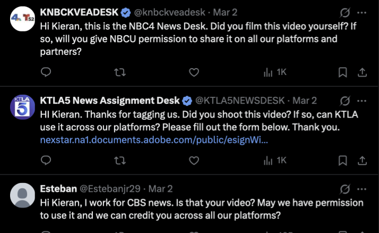This screenshot has height=233, width=379.
Task: Bookmark the KNBCKVEADESK tweet
Action: click(343, 72)
